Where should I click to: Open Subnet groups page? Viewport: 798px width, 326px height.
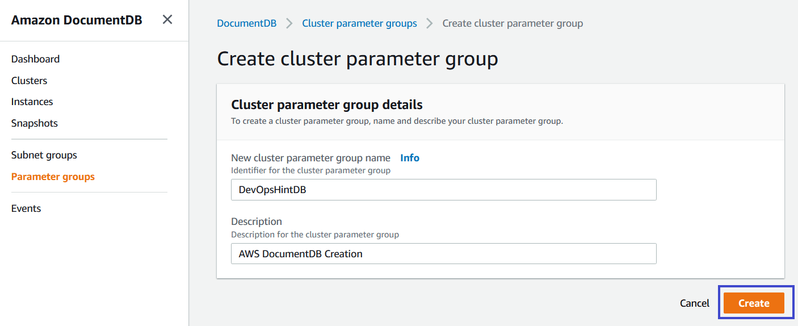pos(44,155)
